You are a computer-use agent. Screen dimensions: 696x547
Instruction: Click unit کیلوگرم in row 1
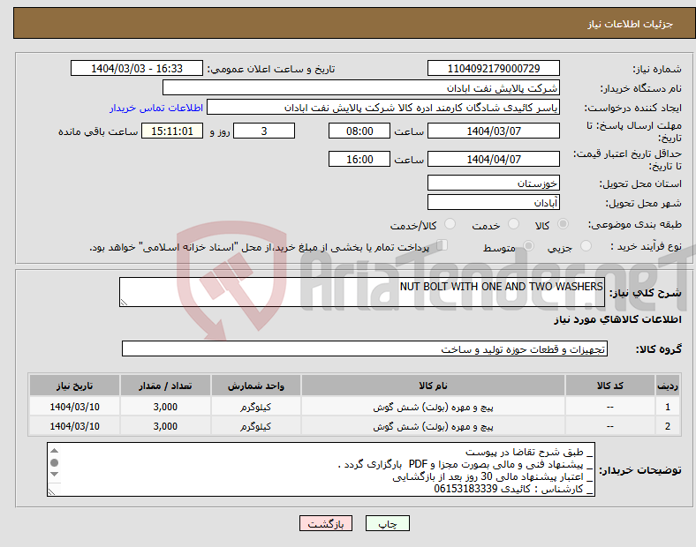point(255,407)
